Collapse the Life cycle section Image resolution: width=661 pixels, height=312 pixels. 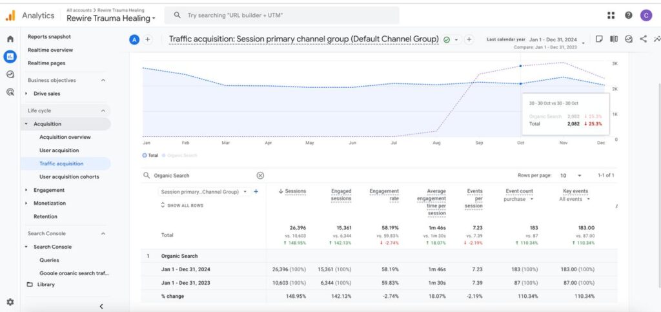tap(103, 110)
